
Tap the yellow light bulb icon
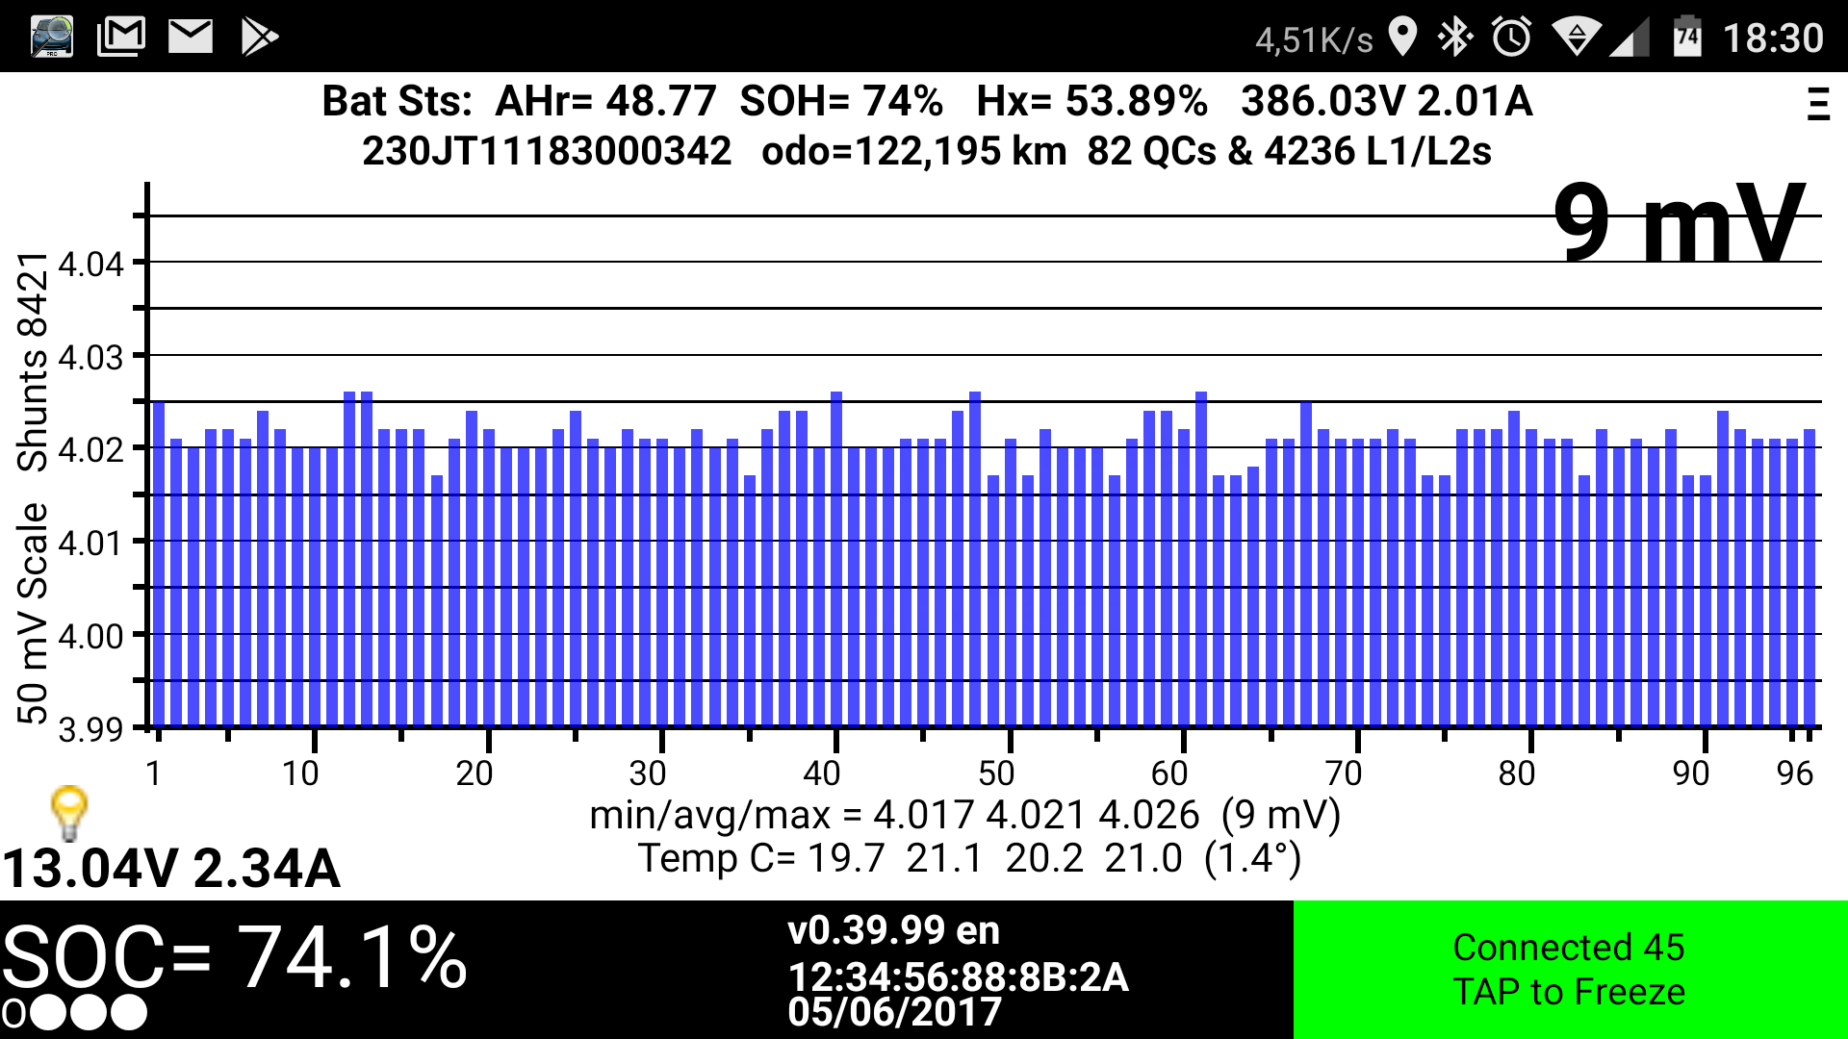[x=69, y=813]
